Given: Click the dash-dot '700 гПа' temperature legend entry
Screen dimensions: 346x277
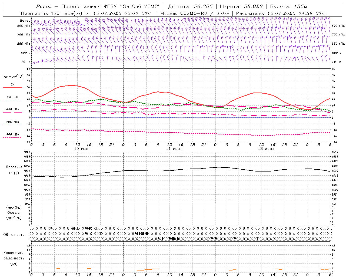Looking at the screenshot, I should [x=12, y=122].
